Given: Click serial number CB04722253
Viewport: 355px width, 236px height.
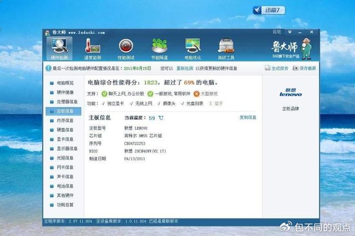Looking at the screenshot, I should coord(135,143).
